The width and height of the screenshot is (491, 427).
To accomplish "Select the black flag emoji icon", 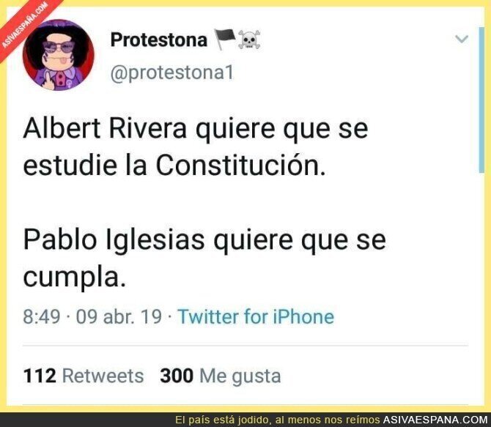I will coord(225,40).
